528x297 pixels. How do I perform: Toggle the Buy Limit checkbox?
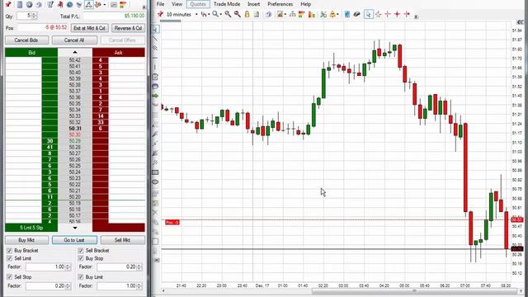81,277
